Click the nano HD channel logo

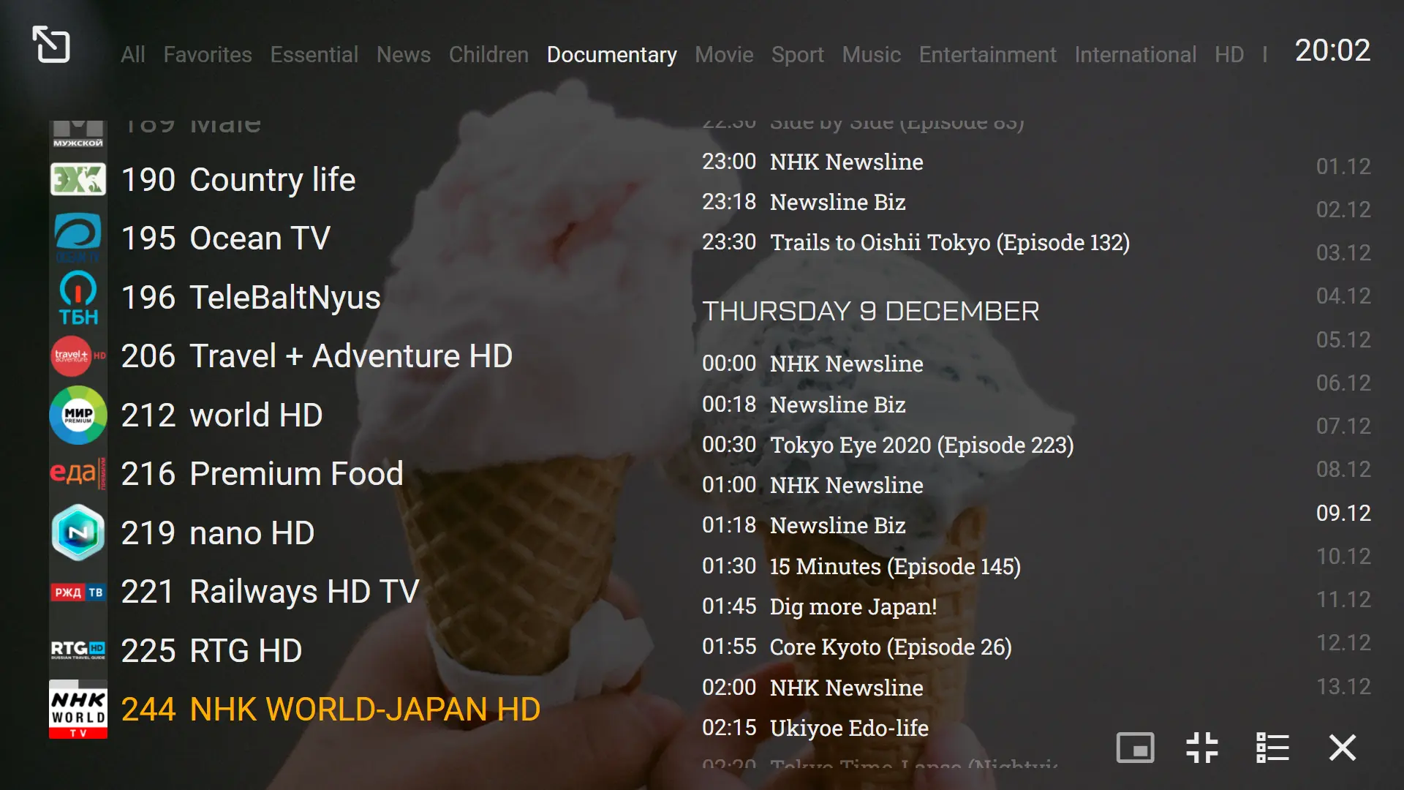pos(78,533)
